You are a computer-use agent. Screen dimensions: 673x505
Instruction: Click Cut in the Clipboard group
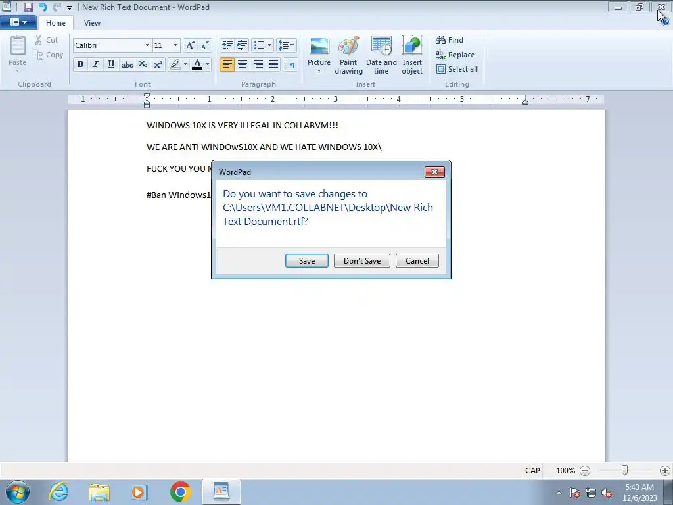(x=47, y=40)
